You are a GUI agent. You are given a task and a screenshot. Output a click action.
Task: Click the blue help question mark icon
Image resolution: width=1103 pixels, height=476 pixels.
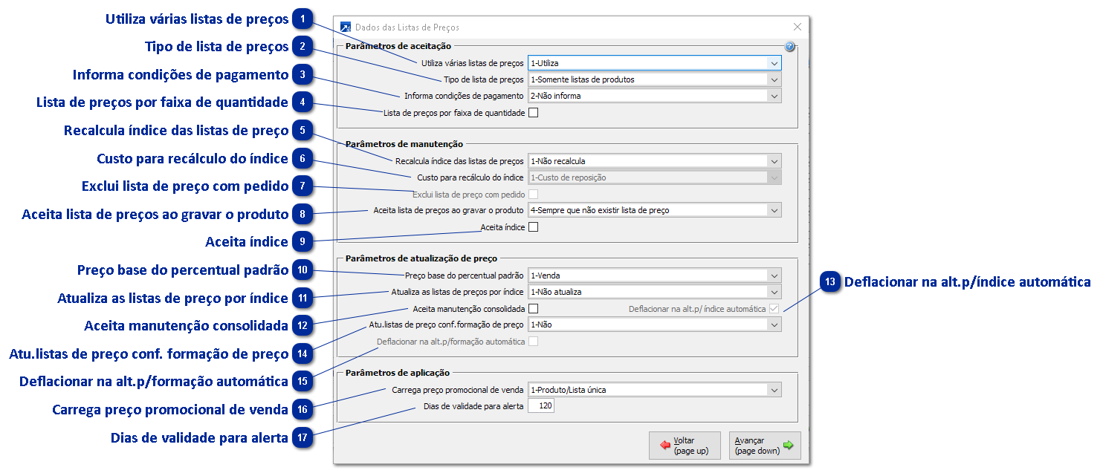[x=789, y=47]
